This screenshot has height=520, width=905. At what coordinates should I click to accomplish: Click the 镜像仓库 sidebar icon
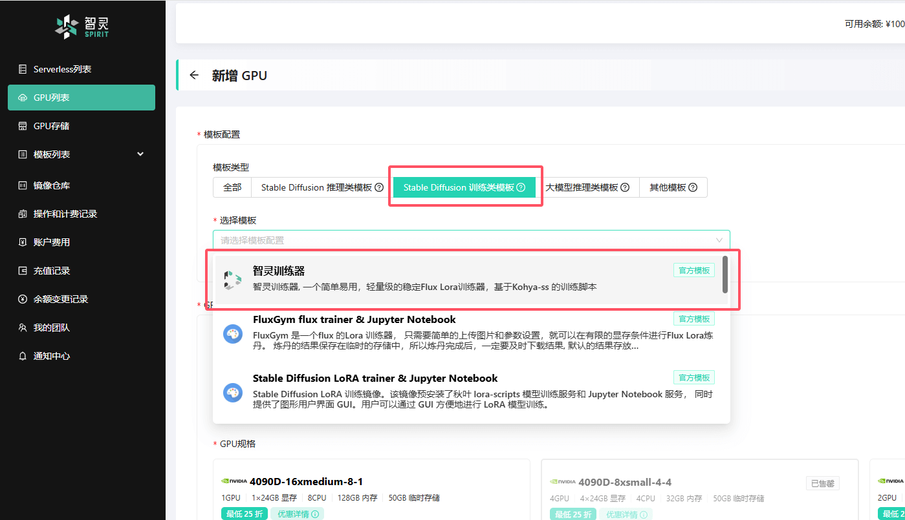[23, 185]
